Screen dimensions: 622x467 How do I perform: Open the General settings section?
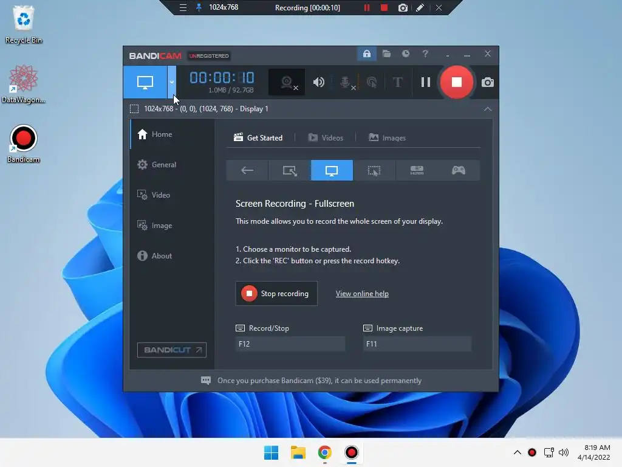(172, 164)
